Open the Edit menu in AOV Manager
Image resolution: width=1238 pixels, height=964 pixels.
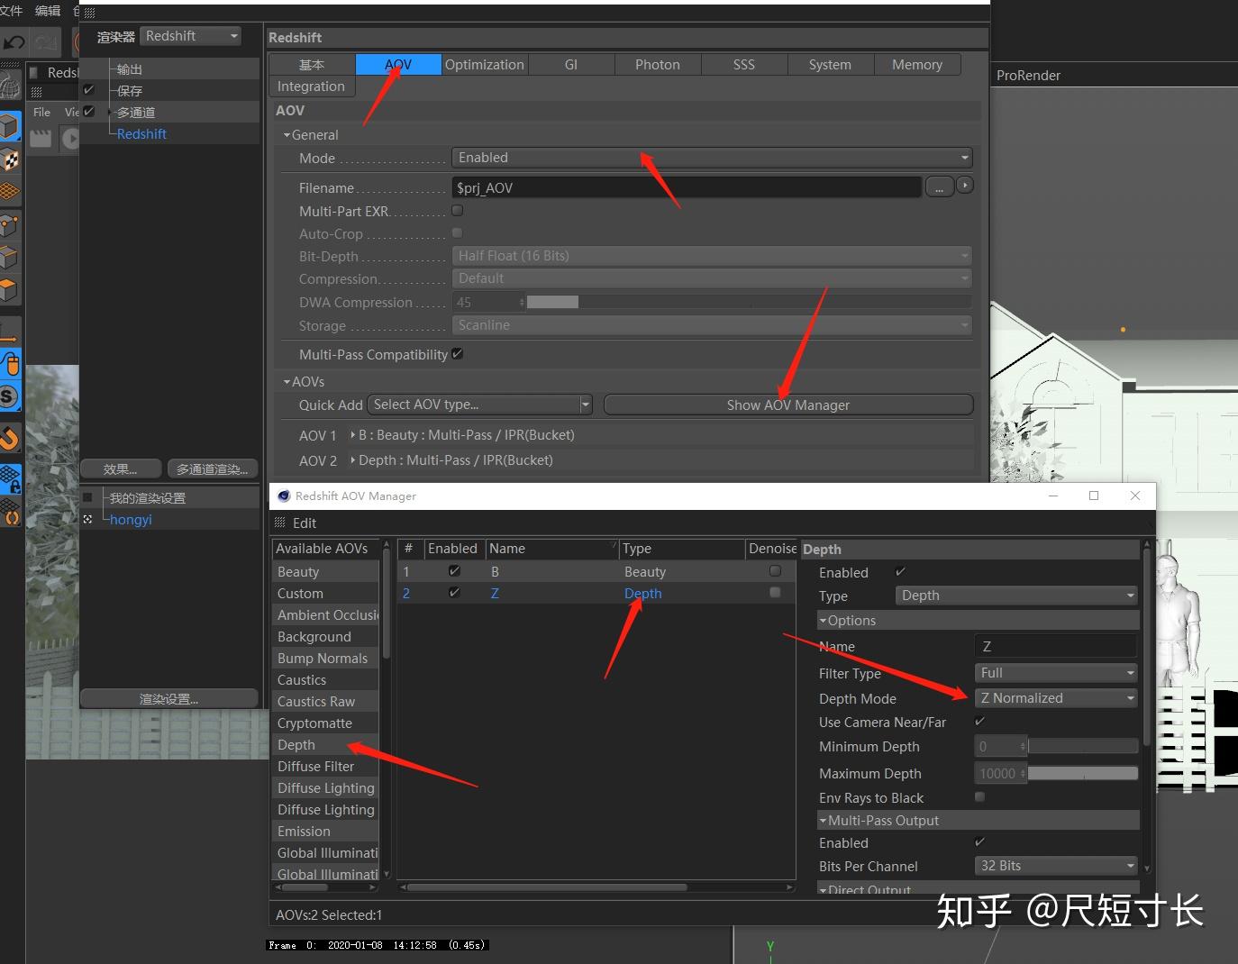pos(305,523)
